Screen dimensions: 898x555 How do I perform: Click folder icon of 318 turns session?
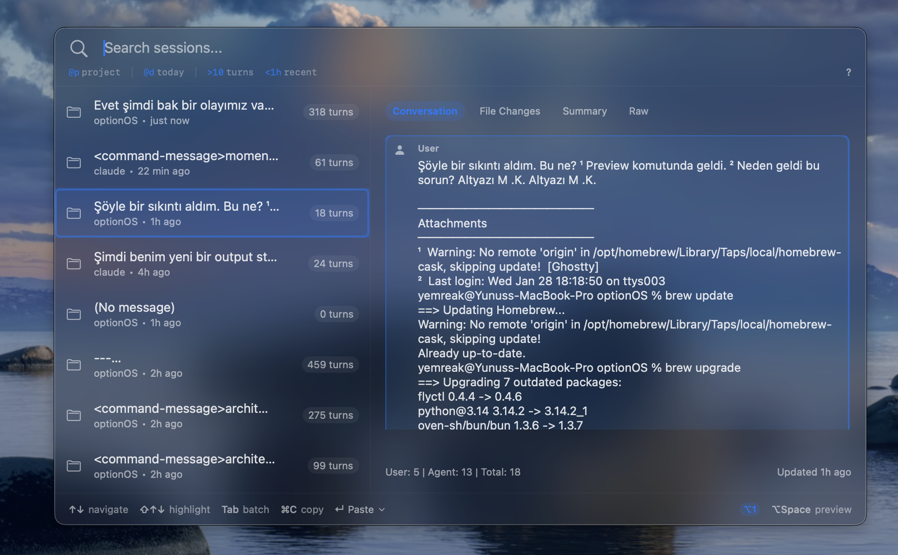(74, 112)
